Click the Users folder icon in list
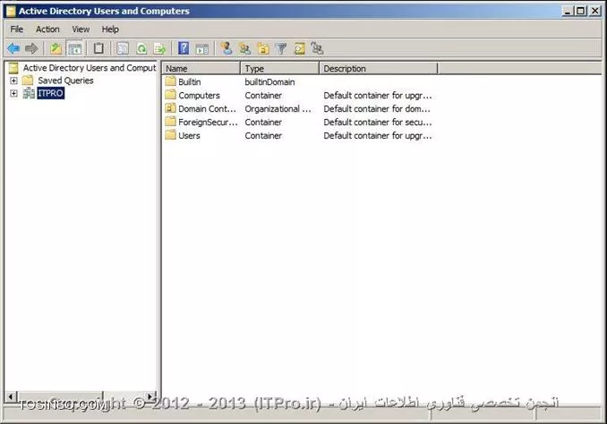 pos(170,135)
